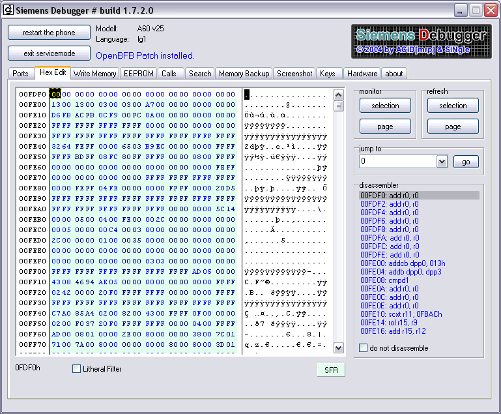The image size is (501, 414).
Task: Click the 0FDF0h address status text
Action: [x=28, y=368]
